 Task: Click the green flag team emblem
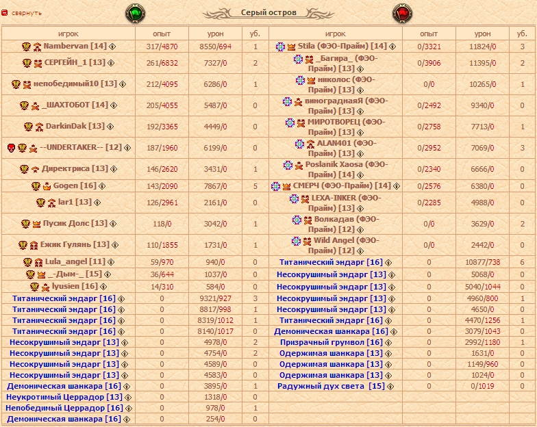pyautogui.click(x=136, y=14)
